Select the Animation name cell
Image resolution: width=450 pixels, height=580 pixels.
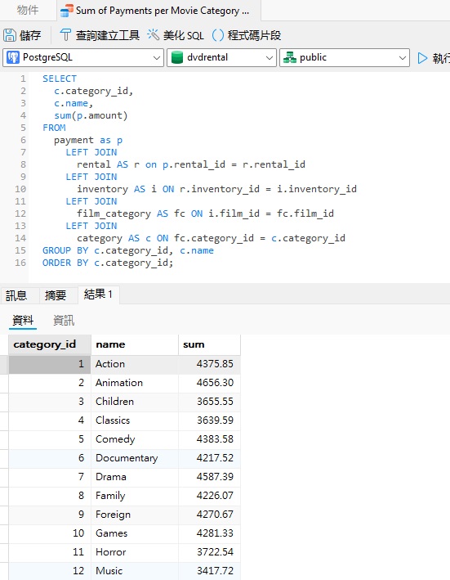click(135, 383)
